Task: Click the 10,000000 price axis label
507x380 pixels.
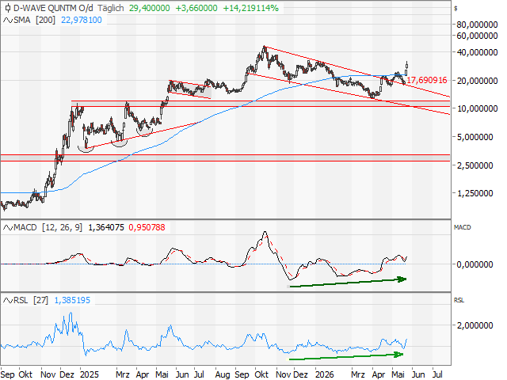Action: tap(477, 108)
